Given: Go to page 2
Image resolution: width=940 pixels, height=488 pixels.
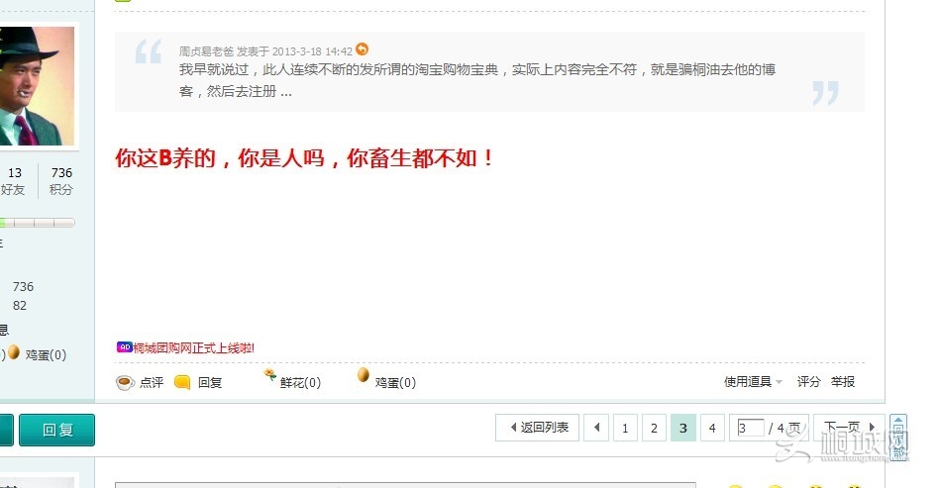Looking at the screenshot, I should [654, 428].
